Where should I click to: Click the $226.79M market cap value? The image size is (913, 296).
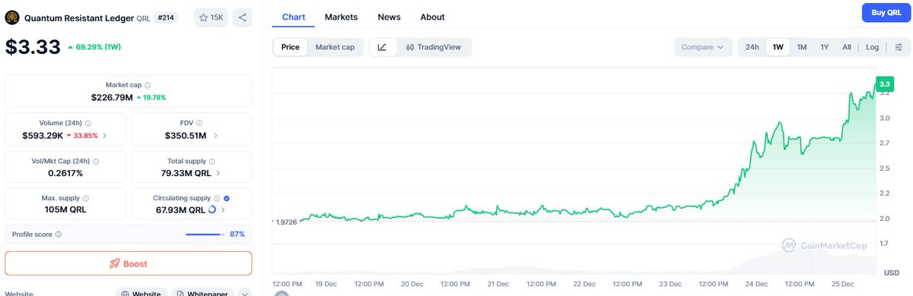pos(112,98)
